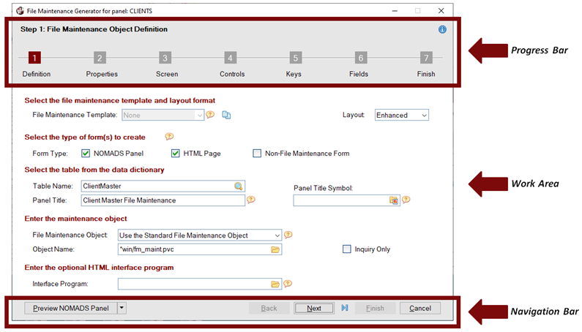Viewport: 582px width, 332px height.
Task: Check the Inquiry Only option
Action: [x=347, y=249]
